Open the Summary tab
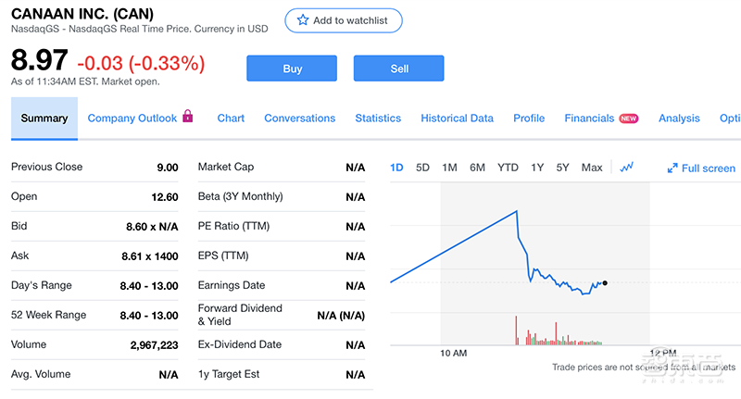The height and width of the screenshot is (399, 741). [x=44, y=118]
